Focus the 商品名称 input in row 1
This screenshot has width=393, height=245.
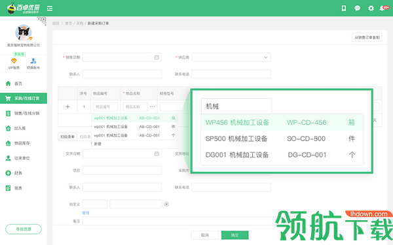[136, 106]
